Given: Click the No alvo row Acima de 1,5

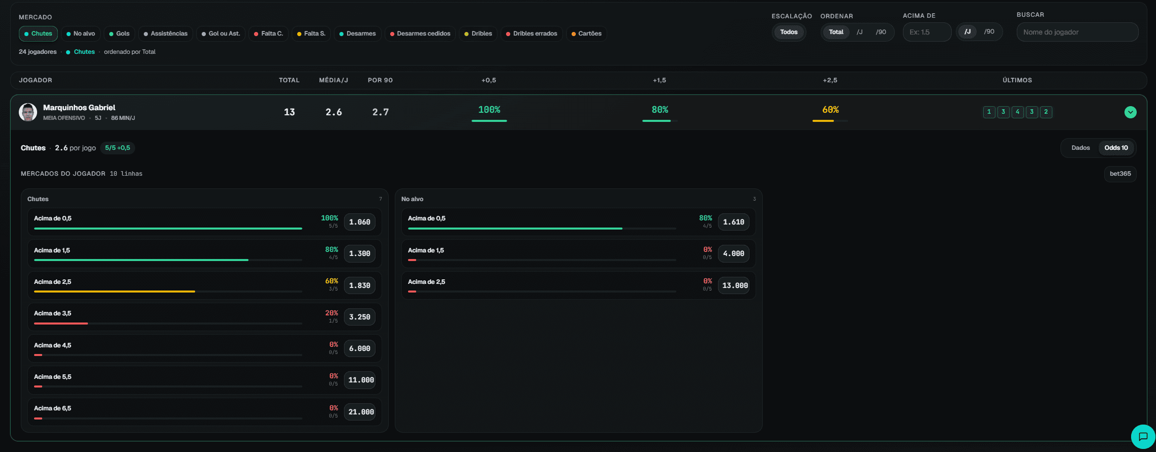Looking at the screenshot, I should click(x=579, y=253).
